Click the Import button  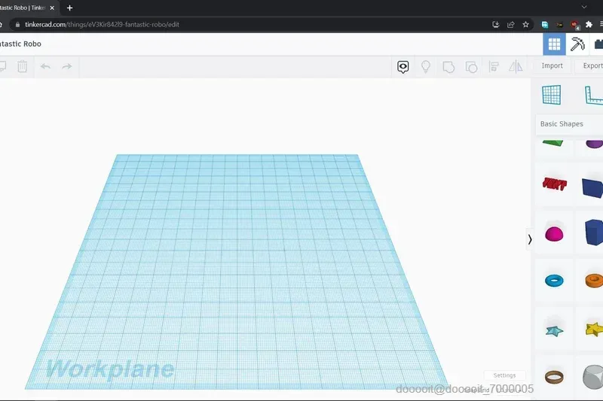coord(552,66)
